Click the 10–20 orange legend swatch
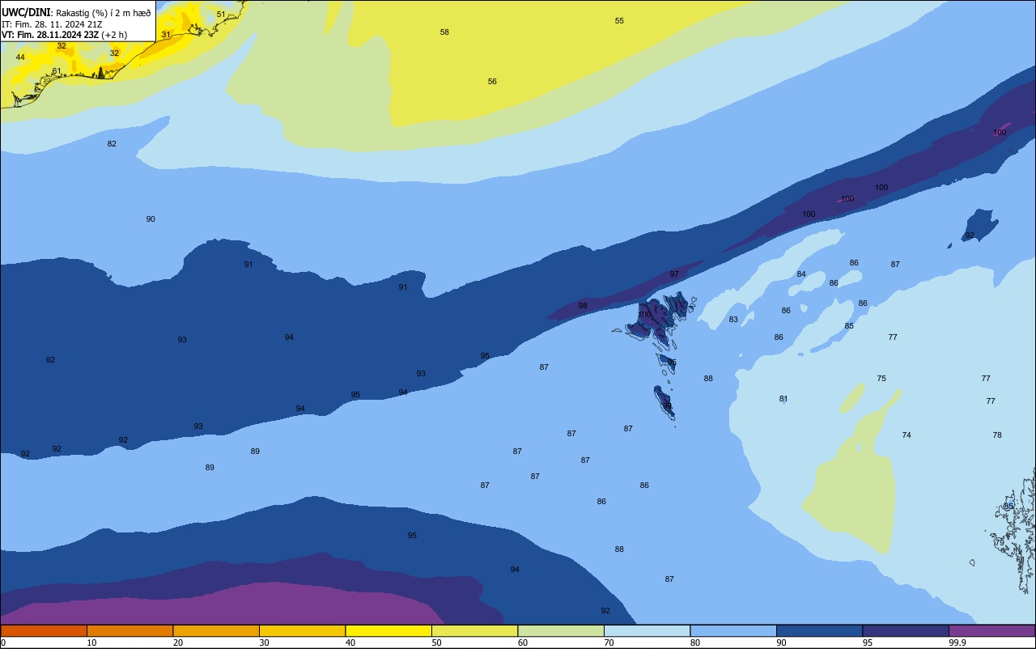 (x=129, y=630)
